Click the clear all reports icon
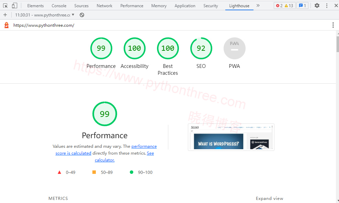339x203 pixels. tap(82, 15)
